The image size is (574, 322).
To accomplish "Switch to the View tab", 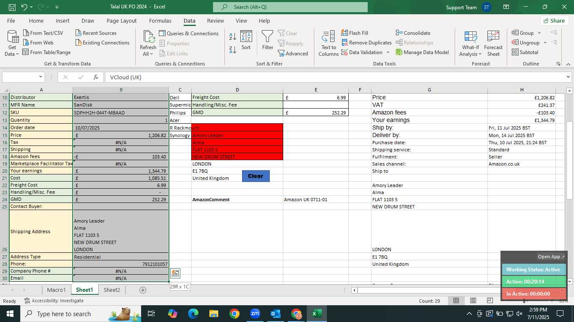I will pos(241,21).
